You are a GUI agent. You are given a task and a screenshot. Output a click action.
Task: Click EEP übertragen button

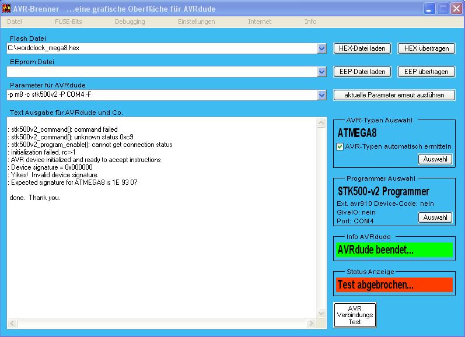tap(426, 72)
